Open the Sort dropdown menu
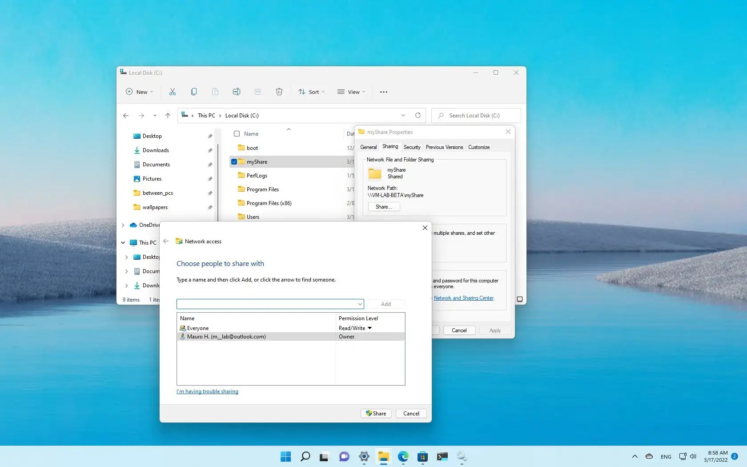 click(311, 92)
